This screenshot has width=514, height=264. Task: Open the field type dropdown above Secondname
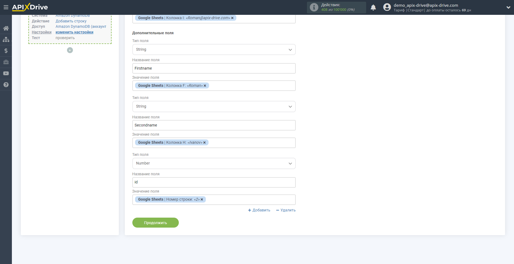[214, 107]
